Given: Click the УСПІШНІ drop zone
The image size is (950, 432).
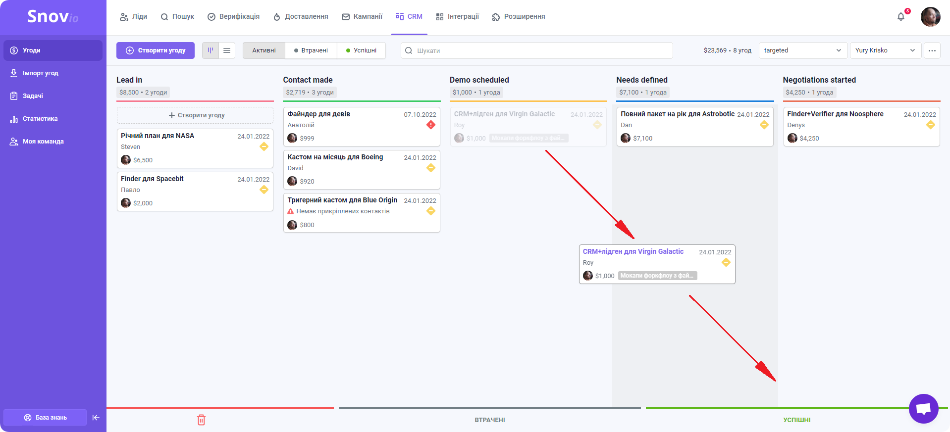Looking at the screenshot, I should coord(797,420).
